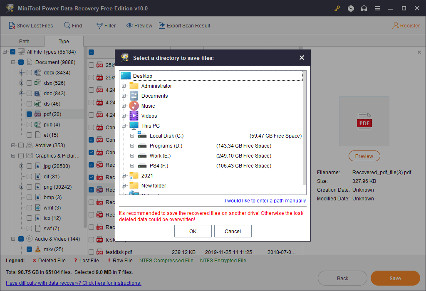Select the New folder item
The height and width of the screenshot is (291, 426).
coord(154,186)
